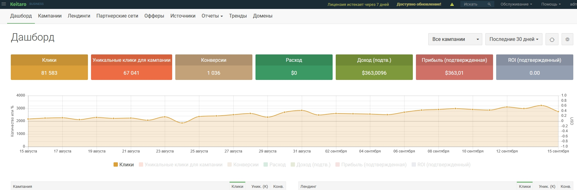This screenshot has width=577, height=190.
Task: Click the Клики card value 81 583
Action: [x=49, y=73]
